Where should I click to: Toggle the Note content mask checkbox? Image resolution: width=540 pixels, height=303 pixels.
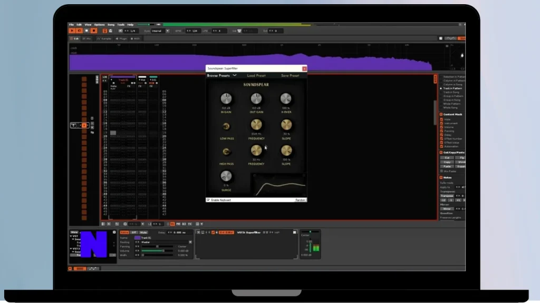pyautogui.click(x=441, y=119)
